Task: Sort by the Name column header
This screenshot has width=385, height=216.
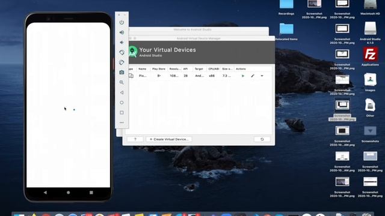Action: click(x=143, y=69)
